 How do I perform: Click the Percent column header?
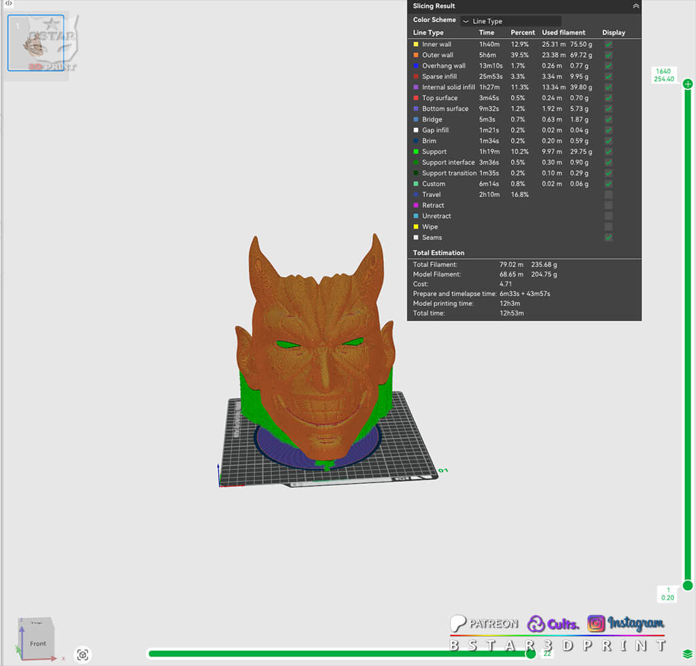pos(523,33)
